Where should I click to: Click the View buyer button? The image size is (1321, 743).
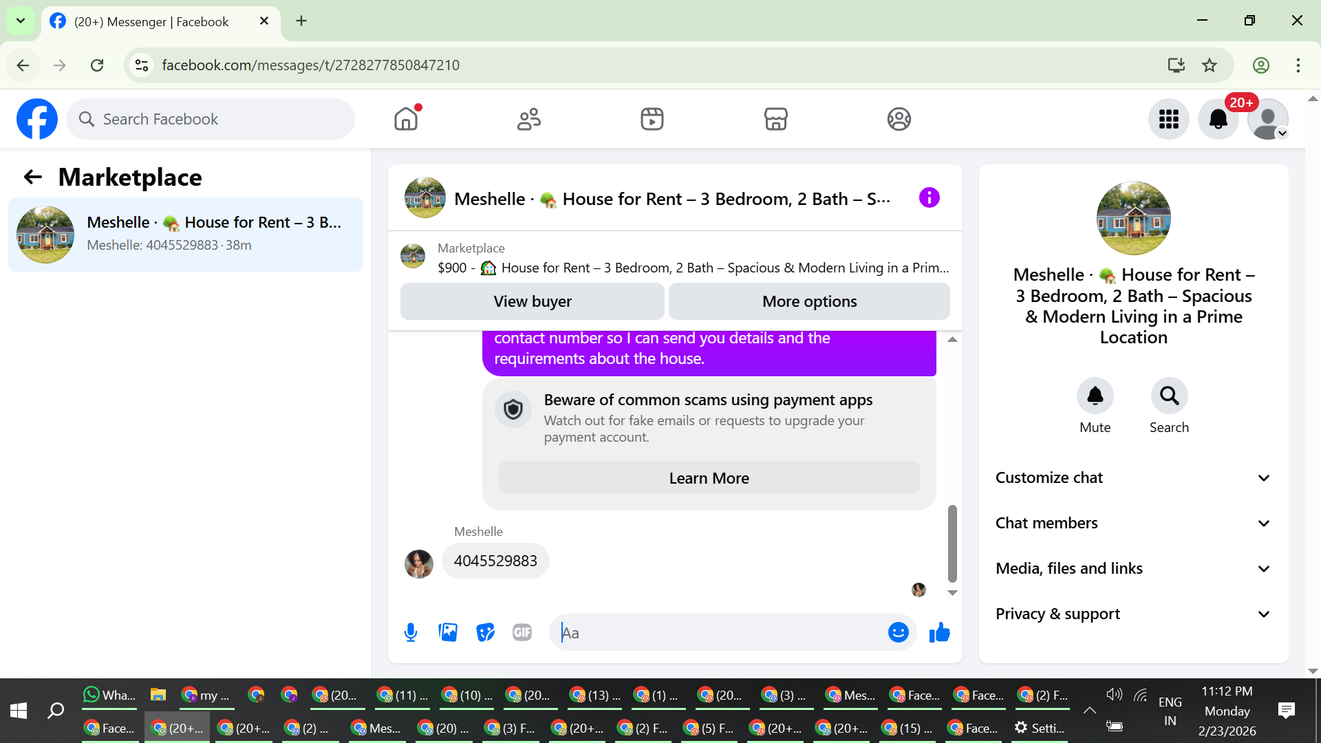click(532, 301)
